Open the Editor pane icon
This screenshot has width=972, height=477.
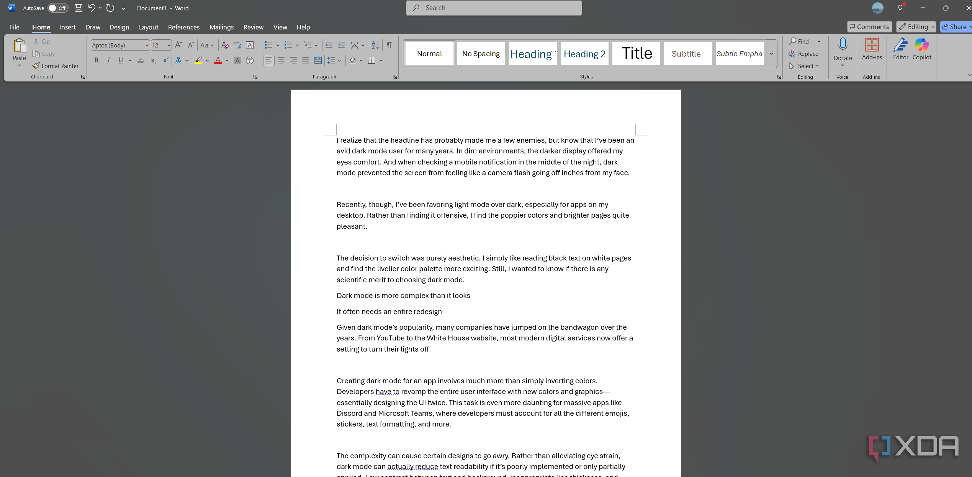(901, 45)
